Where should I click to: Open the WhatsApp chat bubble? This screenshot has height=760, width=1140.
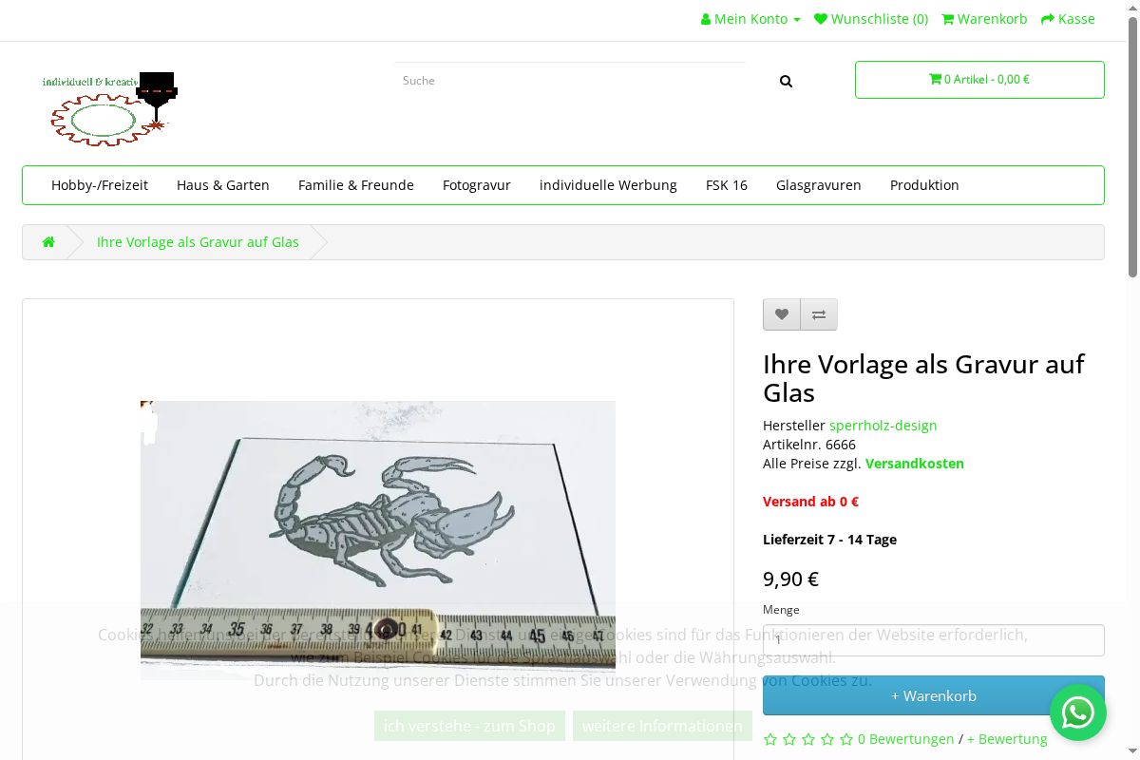click(1077, 712)
